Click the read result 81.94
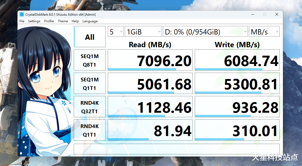Image resolution: width=302 pixels, height=166 pixels. pos(150,130)
